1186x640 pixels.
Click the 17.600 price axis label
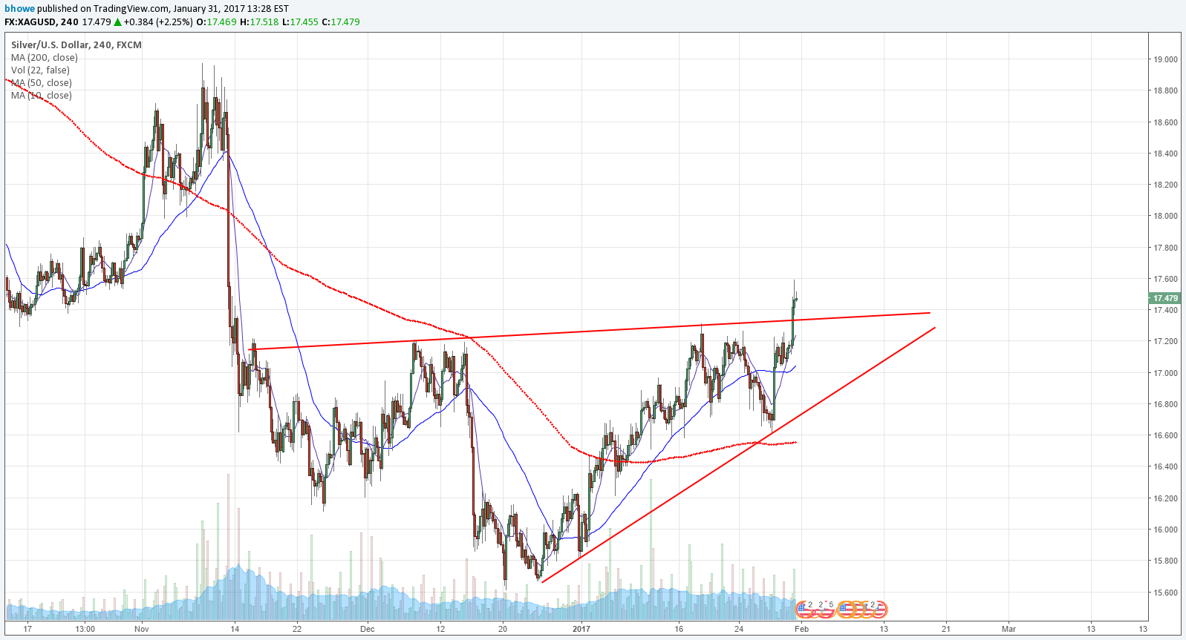pos(1165,279)
